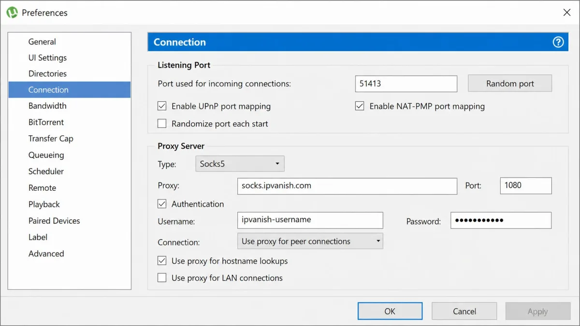Click the uTorrent logo in title bar
The width and height of the screenshot is (580, 326).
pyautogui.click(x=12, y=13)
